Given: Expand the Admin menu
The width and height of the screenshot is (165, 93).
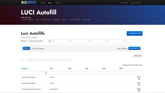Looking at the screenshot, I should [58, 3].
